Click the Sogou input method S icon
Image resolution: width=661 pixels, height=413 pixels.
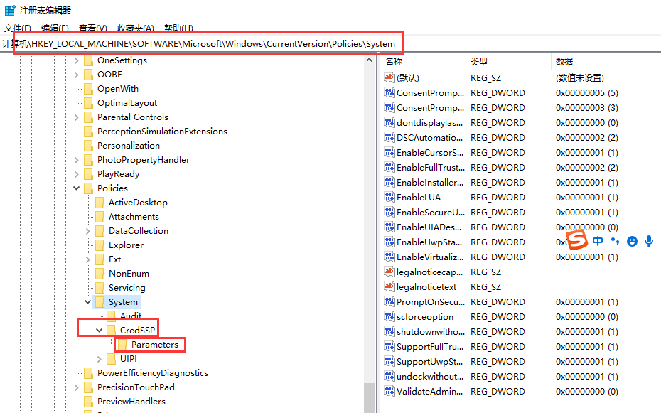pos(579,241)
